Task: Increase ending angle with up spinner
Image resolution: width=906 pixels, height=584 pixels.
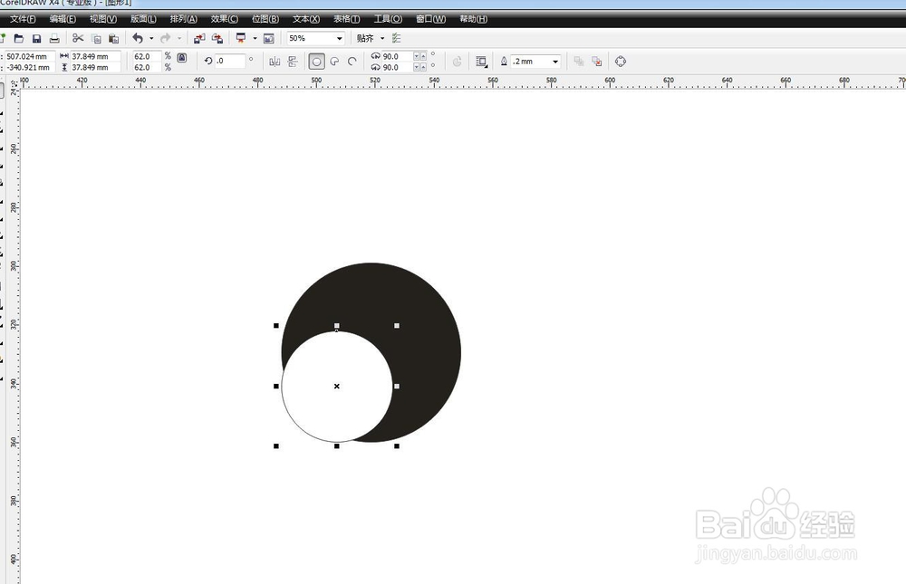Action: (x=423, y=68)
